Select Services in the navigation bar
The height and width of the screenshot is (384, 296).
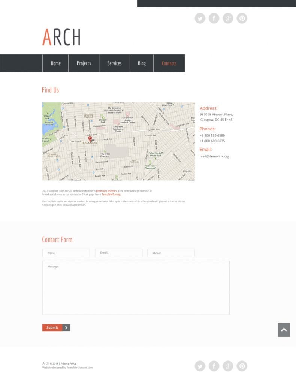pyautogui.click(x=114, y=63)
